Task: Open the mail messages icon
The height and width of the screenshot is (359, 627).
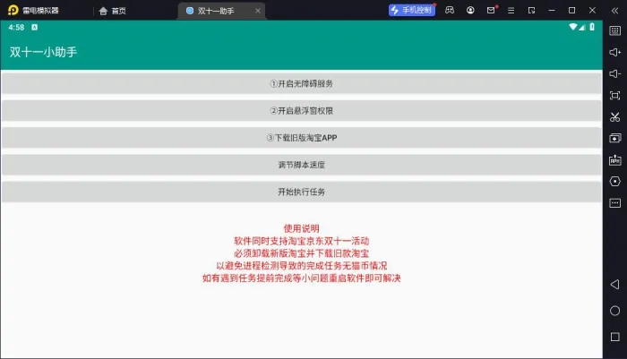Action: click(x=491, y=10)
